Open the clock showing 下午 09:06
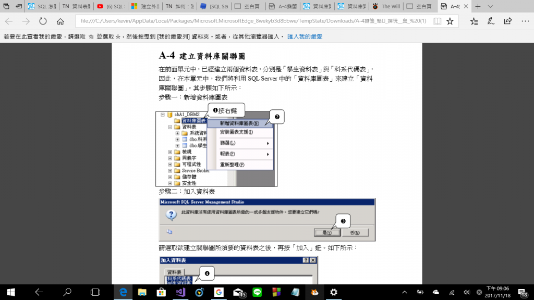 click(x=497, y=292)
